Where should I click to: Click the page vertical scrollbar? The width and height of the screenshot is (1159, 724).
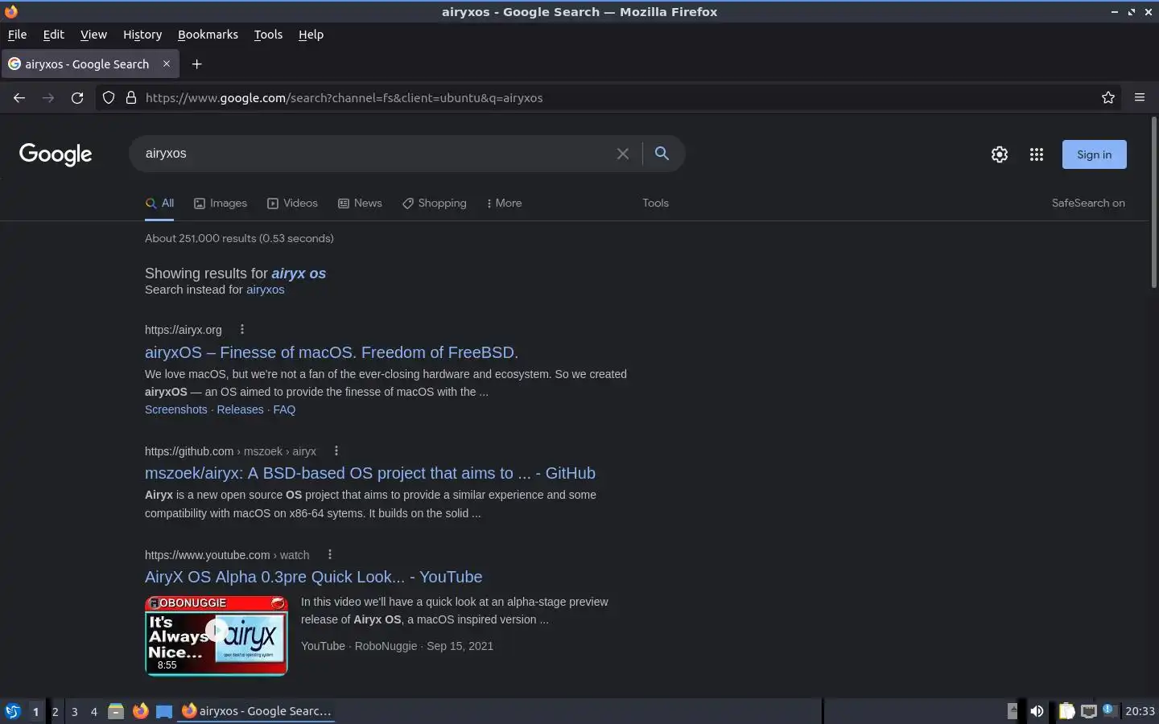(x=1154, y=203)
